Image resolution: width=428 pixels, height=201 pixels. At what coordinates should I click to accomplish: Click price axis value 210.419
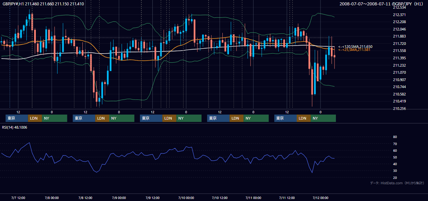coord(399,101)
